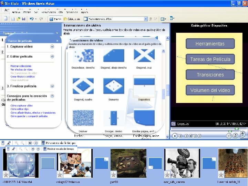248x186 pixels.
Task: Select the Diagonal, abajo derecha transition thumbnail
Action: click(x=114, y=55)
